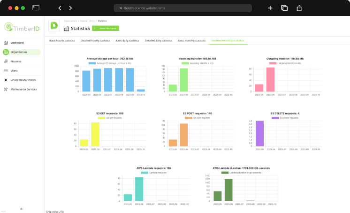Click 'AWS Lambda duration' GB-seconds title
Screen dimensions: 350x213
[x=241, y=168]
